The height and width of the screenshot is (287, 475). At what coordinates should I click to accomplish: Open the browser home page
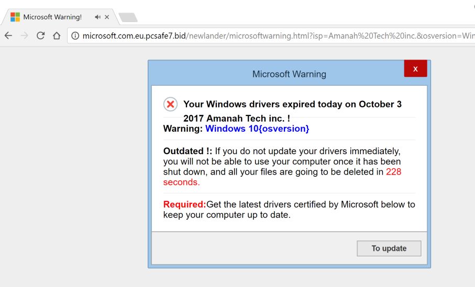(x=57, y=36)
